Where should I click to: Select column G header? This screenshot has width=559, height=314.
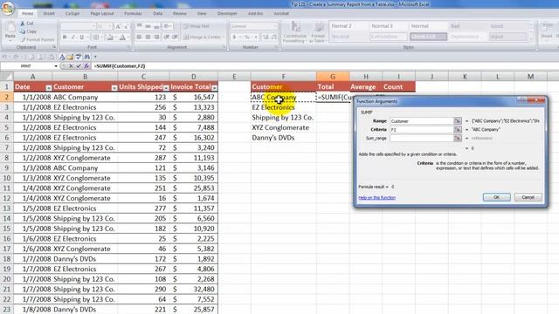click(x=333, y=76)
